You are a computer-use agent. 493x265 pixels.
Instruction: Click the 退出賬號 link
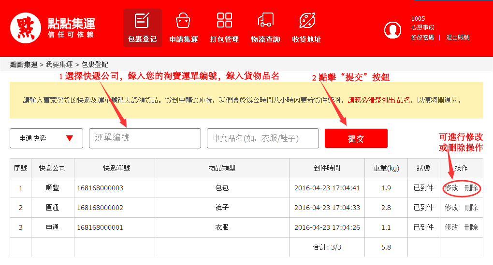pyautogui.click(x=458, y=37)
